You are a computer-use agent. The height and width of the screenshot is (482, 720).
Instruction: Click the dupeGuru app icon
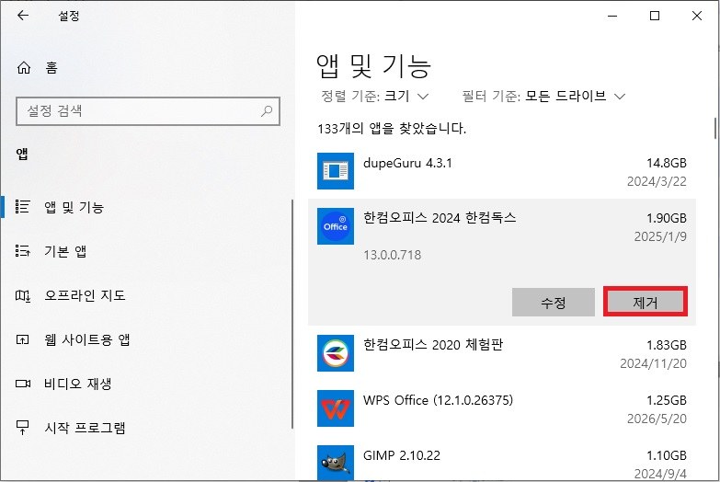336,171
